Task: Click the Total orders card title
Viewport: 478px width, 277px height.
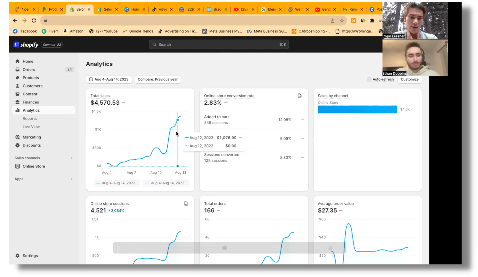Action: click(215, 204)
